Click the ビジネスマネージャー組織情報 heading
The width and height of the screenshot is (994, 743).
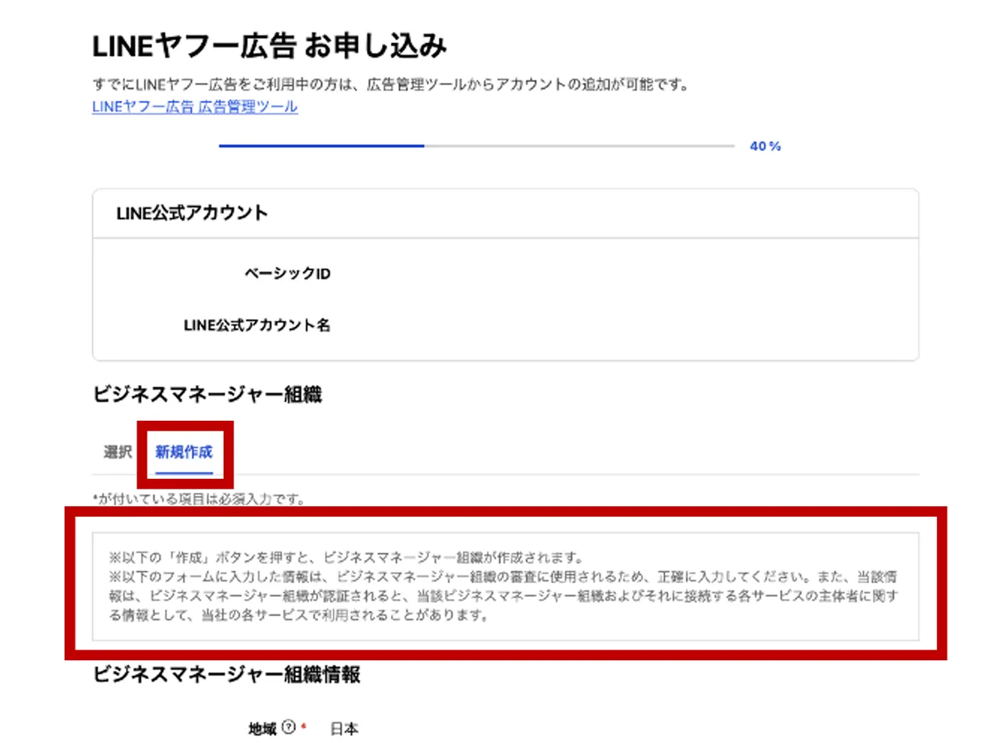(226, 674)
